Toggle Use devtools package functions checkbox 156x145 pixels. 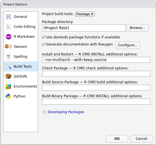tap(43, 37)
